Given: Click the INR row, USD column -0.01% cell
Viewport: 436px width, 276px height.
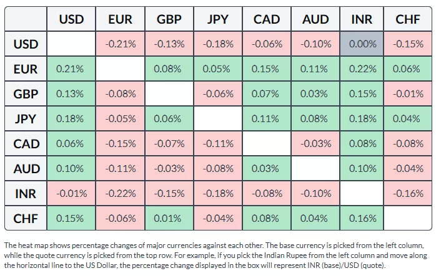Looking at the screenshot, I should pyautogui.click(x=71, y=194).
